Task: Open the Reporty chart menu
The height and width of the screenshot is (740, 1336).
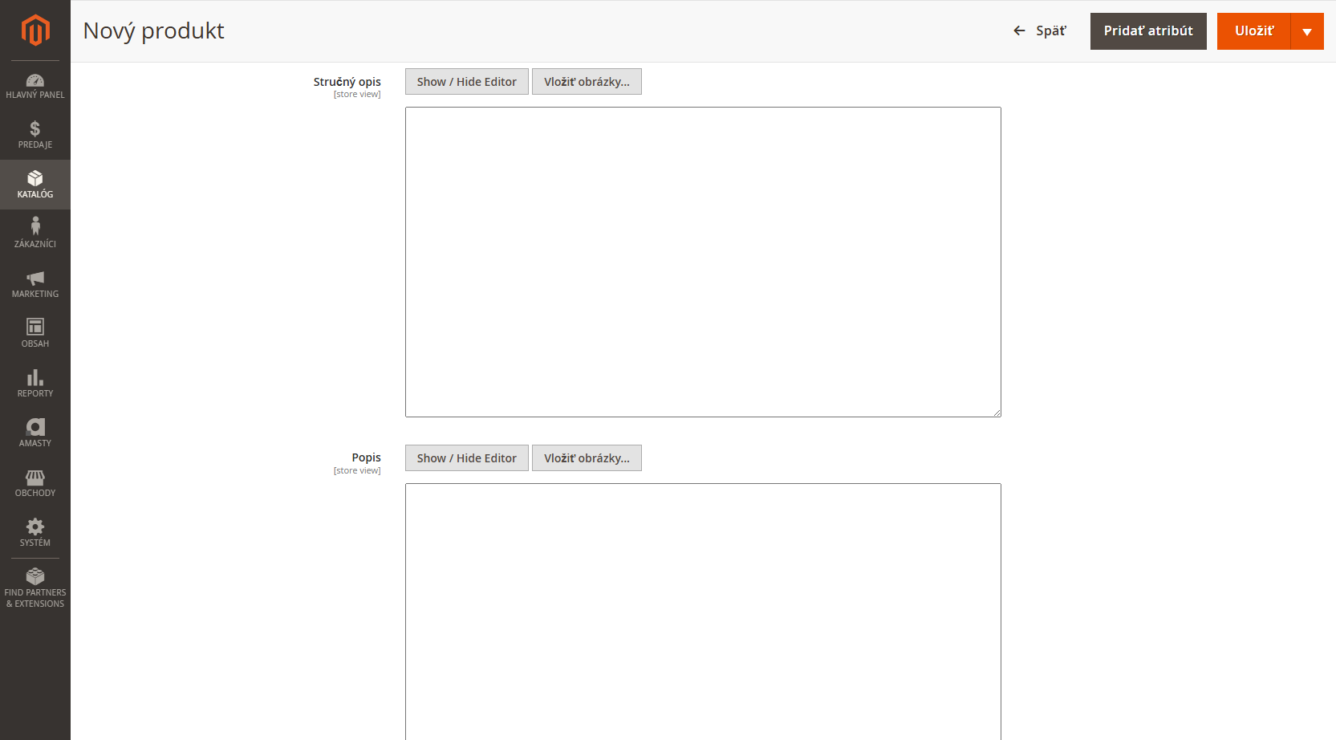Action: [x=35, y=384]
